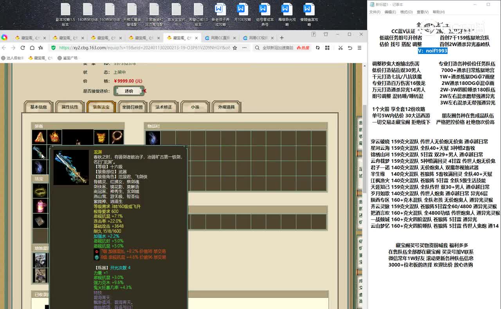Click the browser forward arrow
501x309 pixels.
point(13,48)
